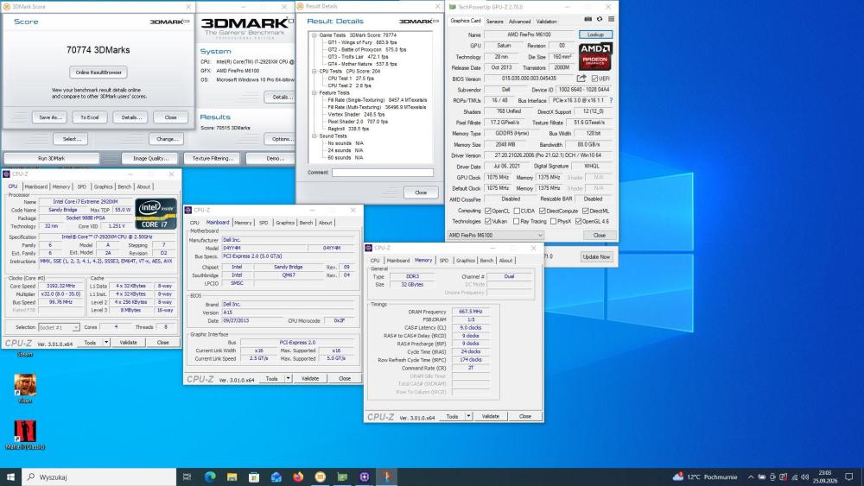864x486 pixels.
Task: Open the Mail app on the taskbar
Action: [x=276, y=477]
